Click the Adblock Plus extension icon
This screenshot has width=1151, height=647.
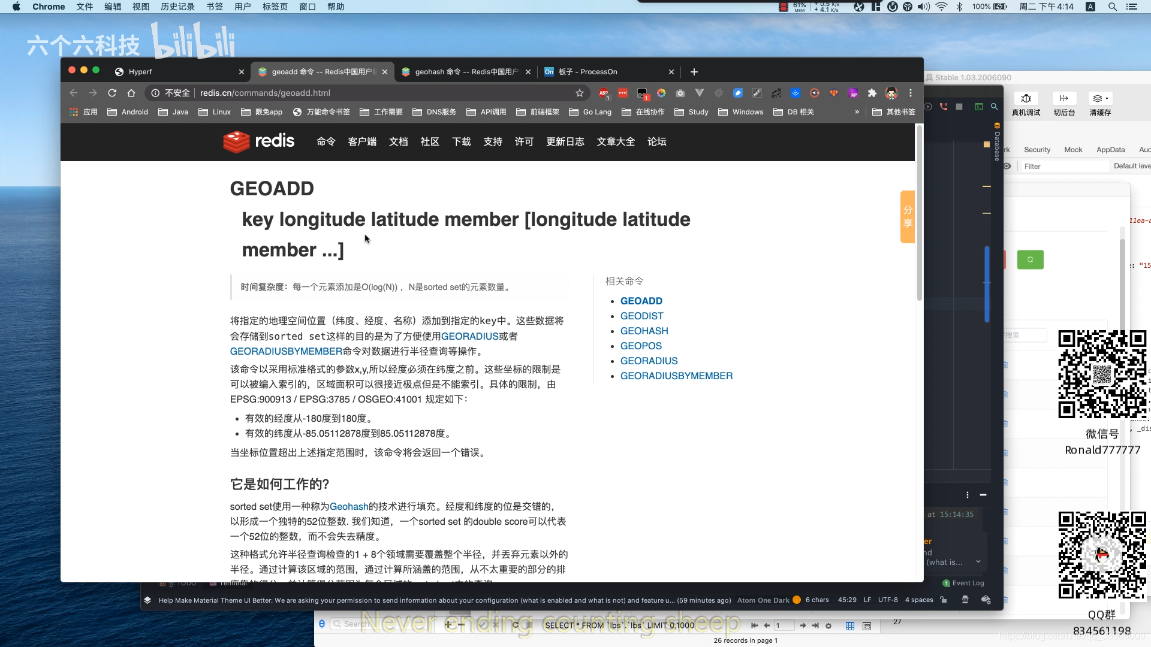(604, 93)
